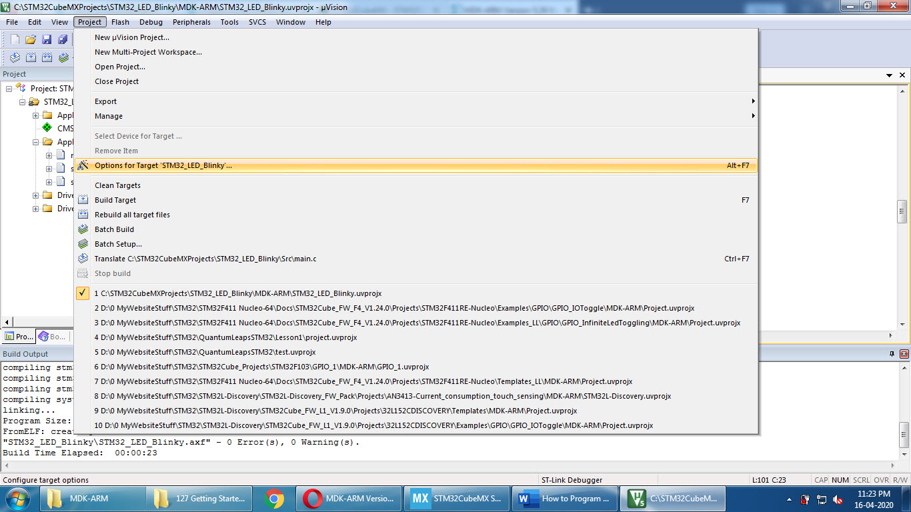911x512 pixels.
Task: Expand the first Drive folder node
Action: coord(36,195)
